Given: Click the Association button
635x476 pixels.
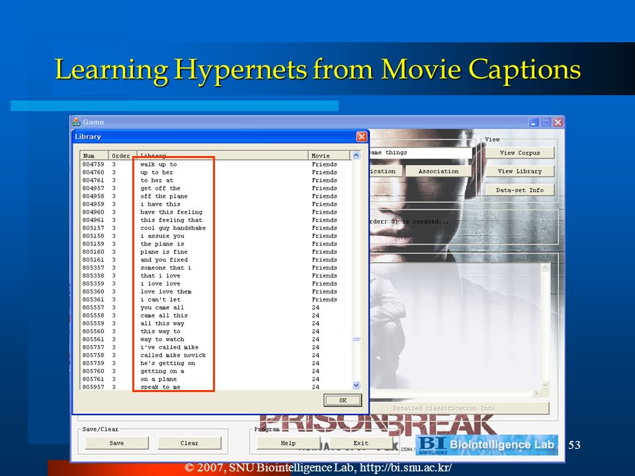Looking at the screenshot, I should [x=438, y=171].
